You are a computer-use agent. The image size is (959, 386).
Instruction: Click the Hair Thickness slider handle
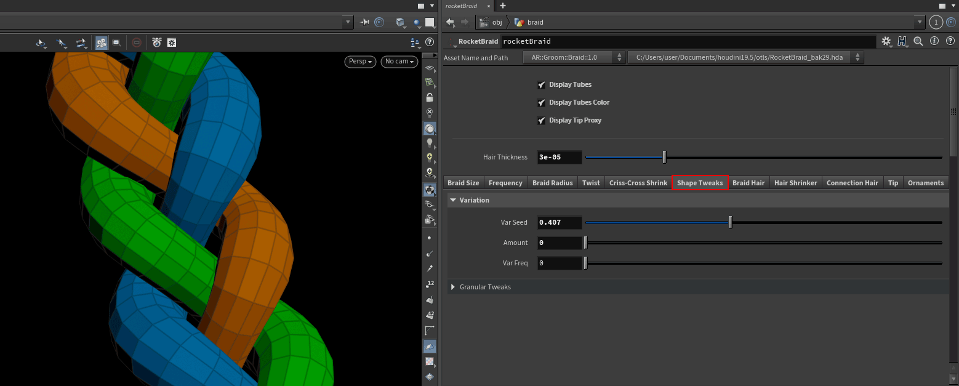point(664,157)
